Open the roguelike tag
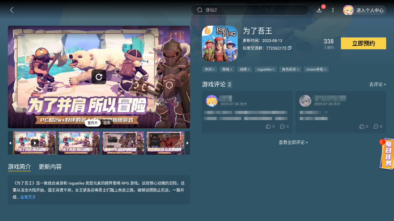Image resolution: width=394 pixels, height=221 pixels. pyautogui.click(x=266, y=69)
